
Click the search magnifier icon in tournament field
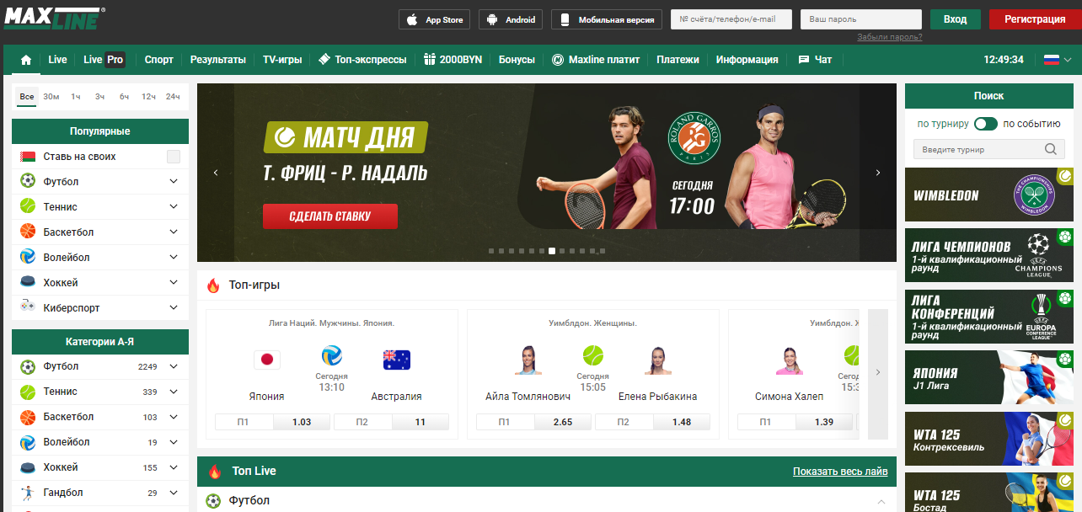(1050, 149)
